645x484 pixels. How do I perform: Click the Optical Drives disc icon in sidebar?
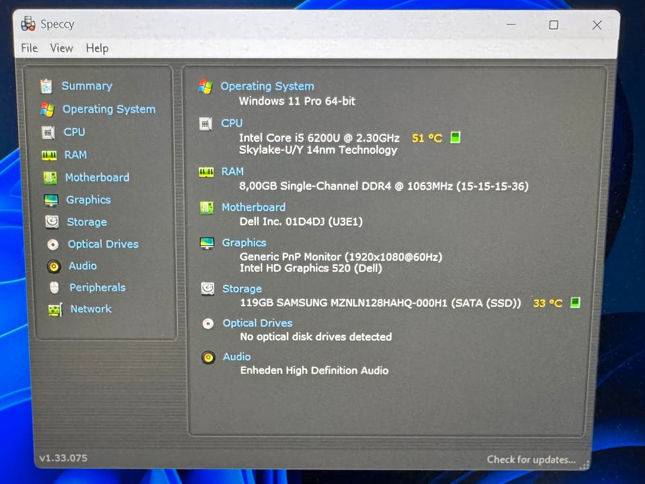coord(52,245)
